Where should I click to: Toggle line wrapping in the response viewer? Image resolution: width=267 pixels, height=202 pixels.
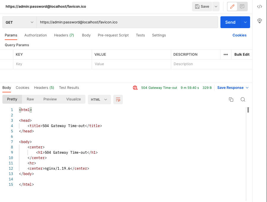[x=118, y=100]
